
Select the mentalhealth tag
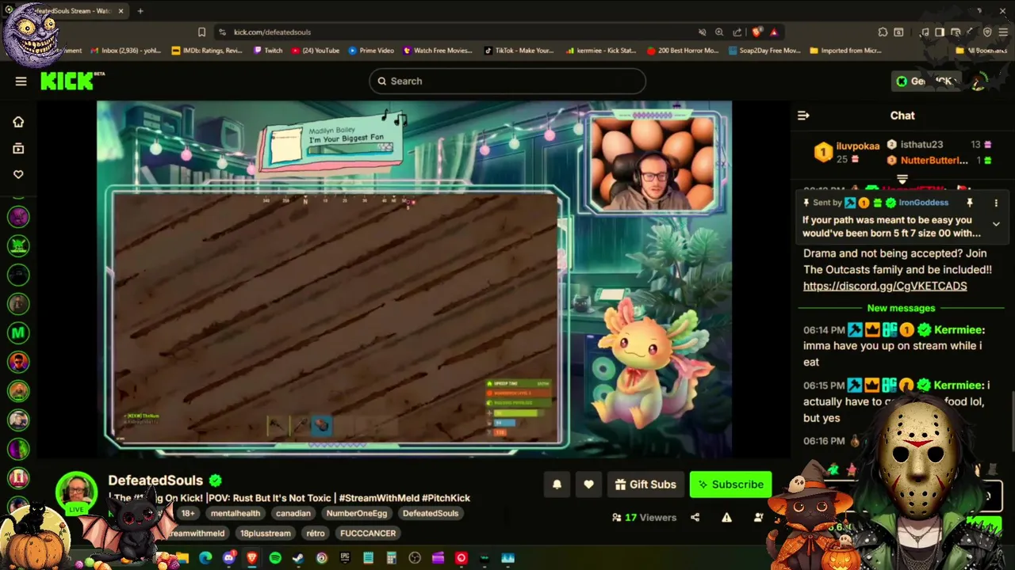coord(236,513)
